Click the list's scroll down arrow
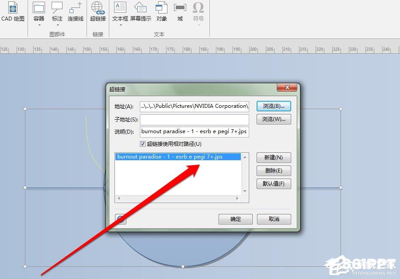The width and height of the screenshot is (400, 279). point(245,191)
